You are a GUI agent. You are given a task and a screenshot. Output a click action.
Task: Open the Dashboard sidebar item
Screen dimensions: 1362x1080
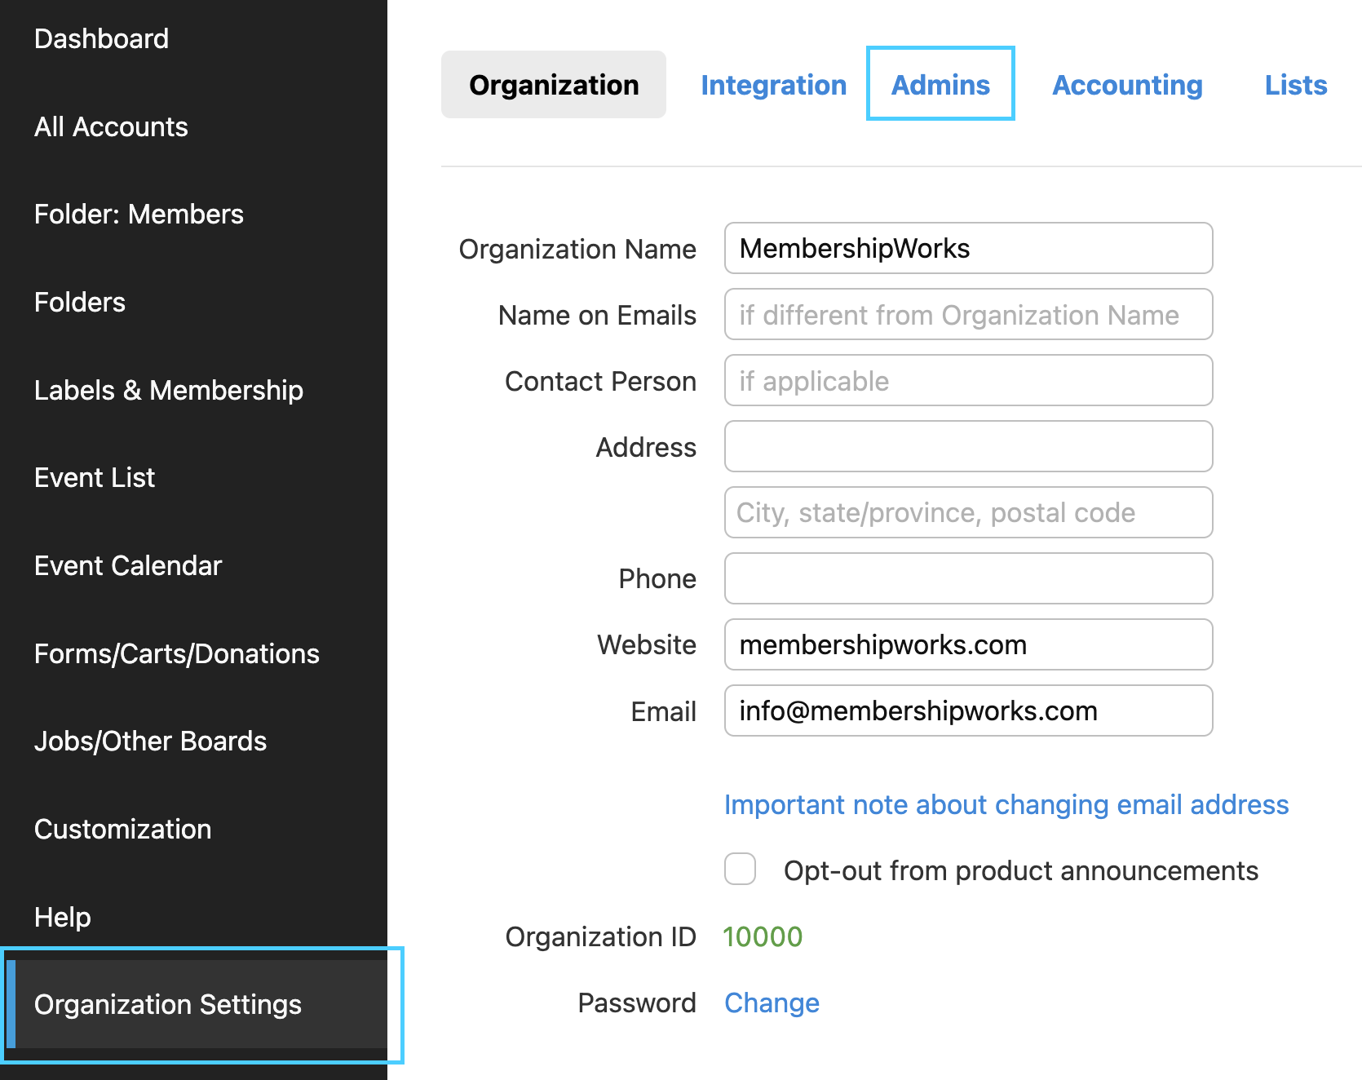tap(101, 38)
